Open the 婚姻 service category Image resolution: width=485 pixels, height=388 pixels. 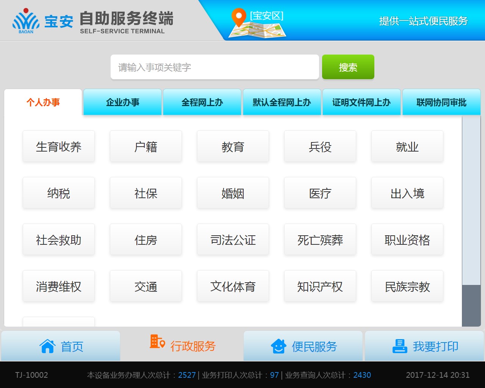pos(233,193)
